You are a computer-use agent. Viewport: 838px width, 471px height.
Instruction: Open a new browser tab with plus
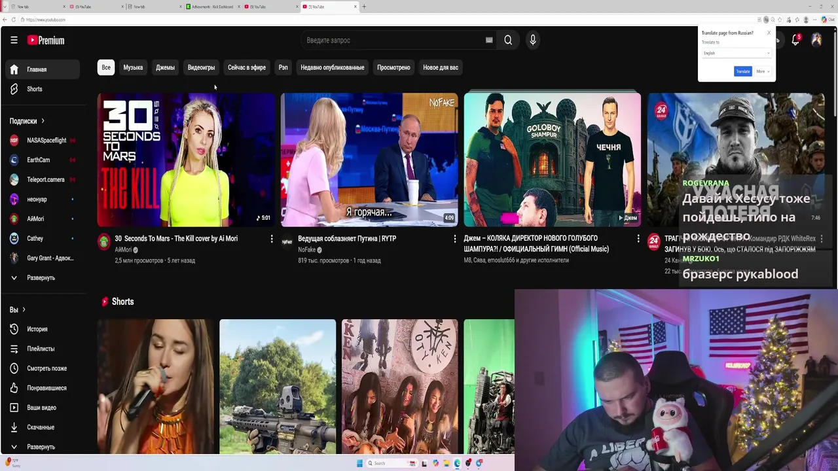364,7
